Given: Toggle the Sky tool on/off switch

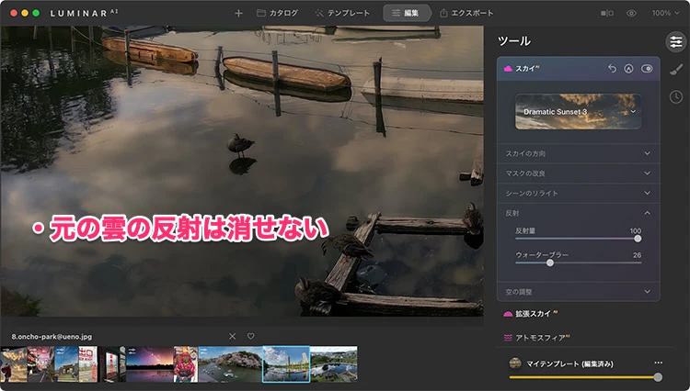Looking at the screenshot, I should 647,69.
